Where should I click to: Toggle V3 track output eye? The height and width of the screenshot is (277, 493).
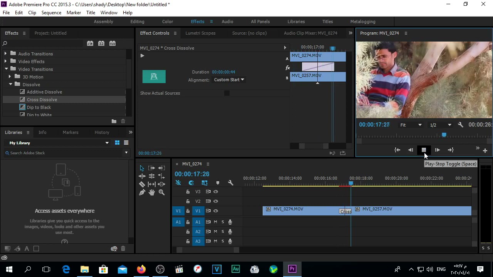click(216, 192)
